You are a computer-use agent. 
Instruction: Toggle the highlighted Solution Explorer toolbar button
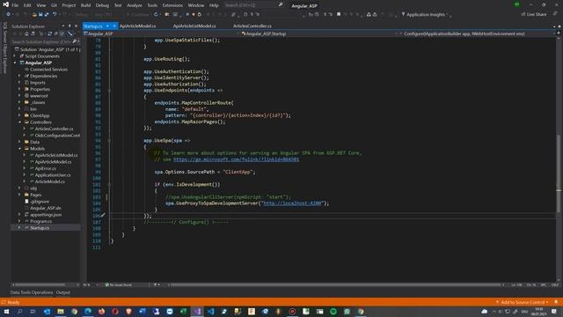(x=62, y=33)
